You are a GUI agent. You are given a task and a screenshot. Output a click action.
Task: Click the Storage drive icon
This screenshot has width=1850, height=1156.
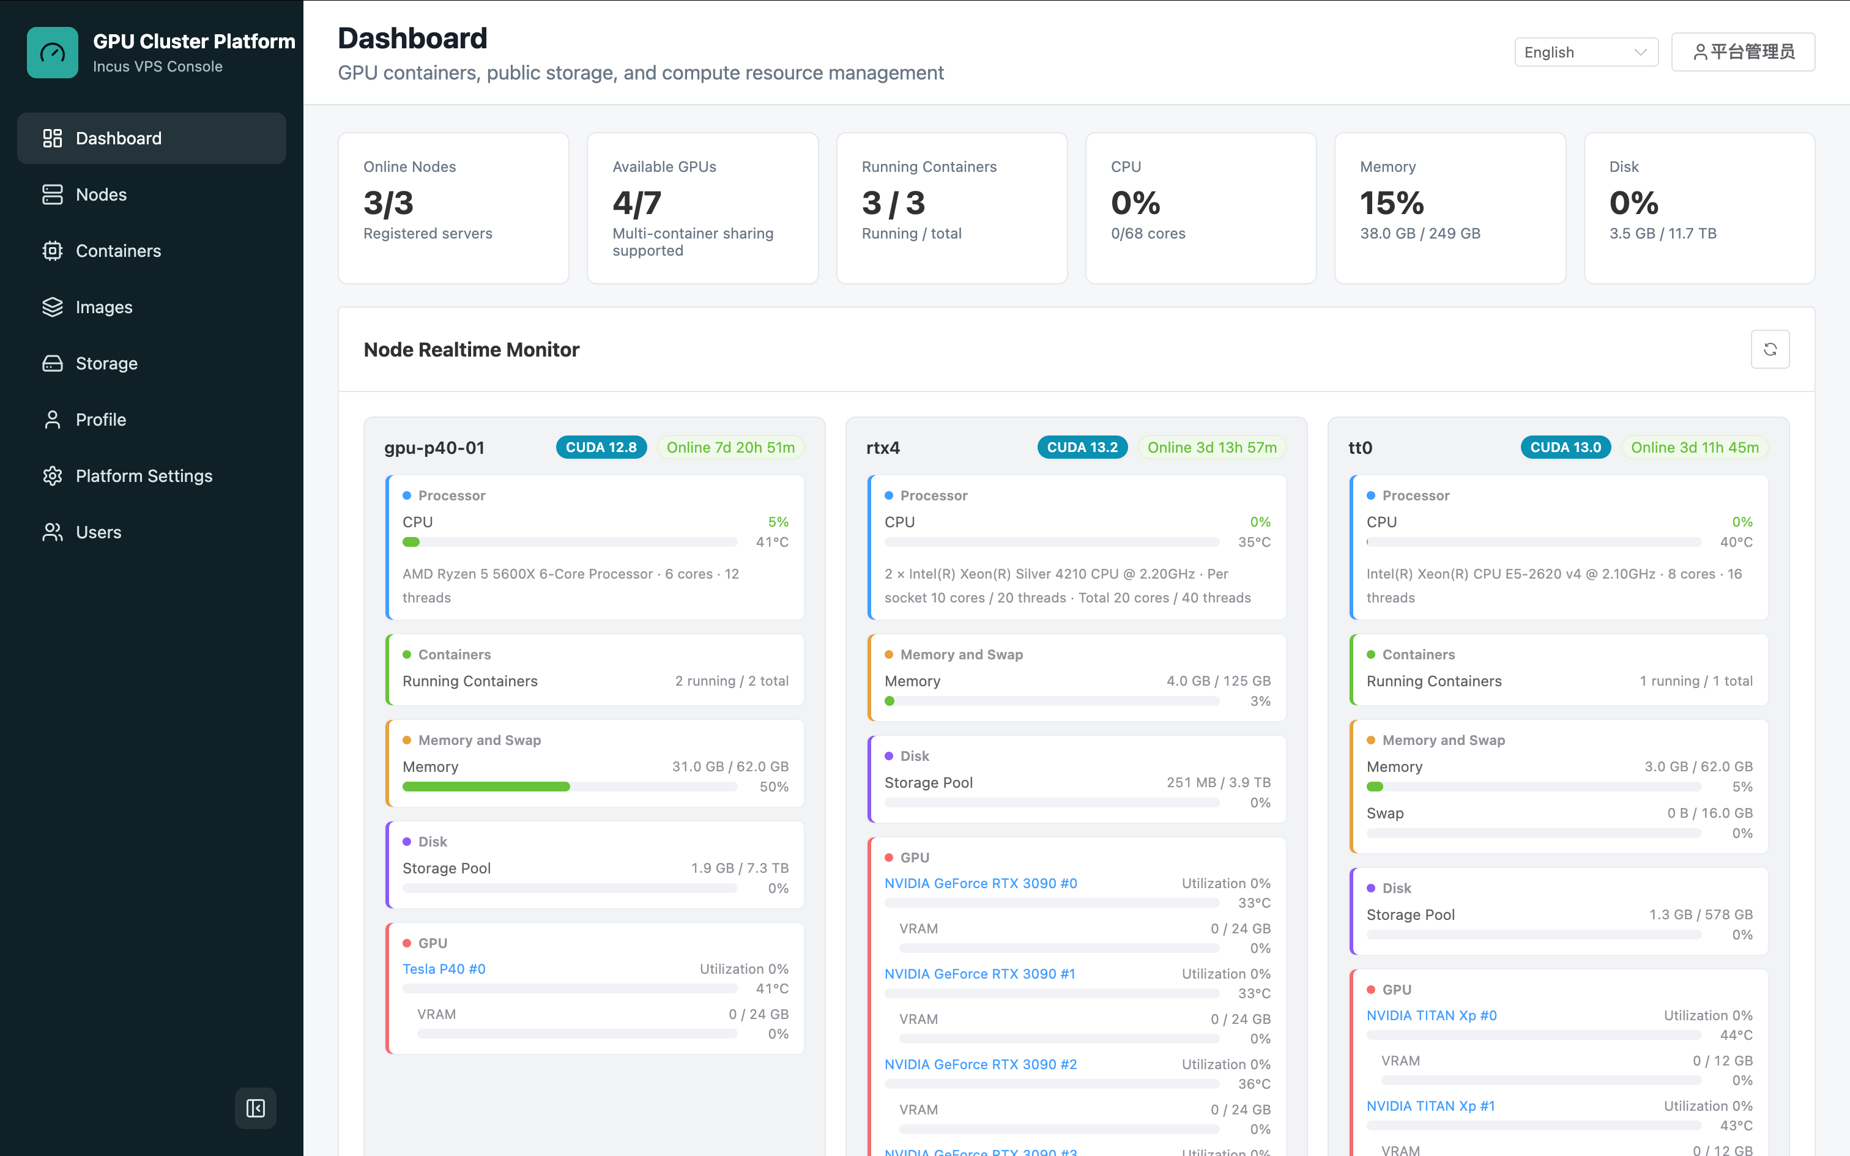tap(52, 363)
